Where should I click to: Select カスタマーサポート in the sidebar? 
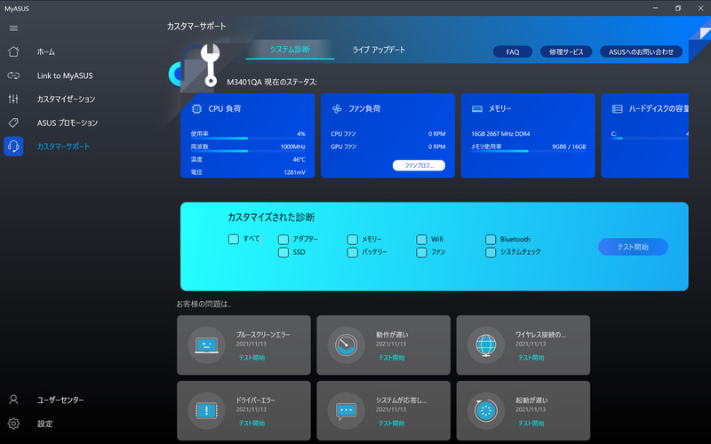coord(63,147)
